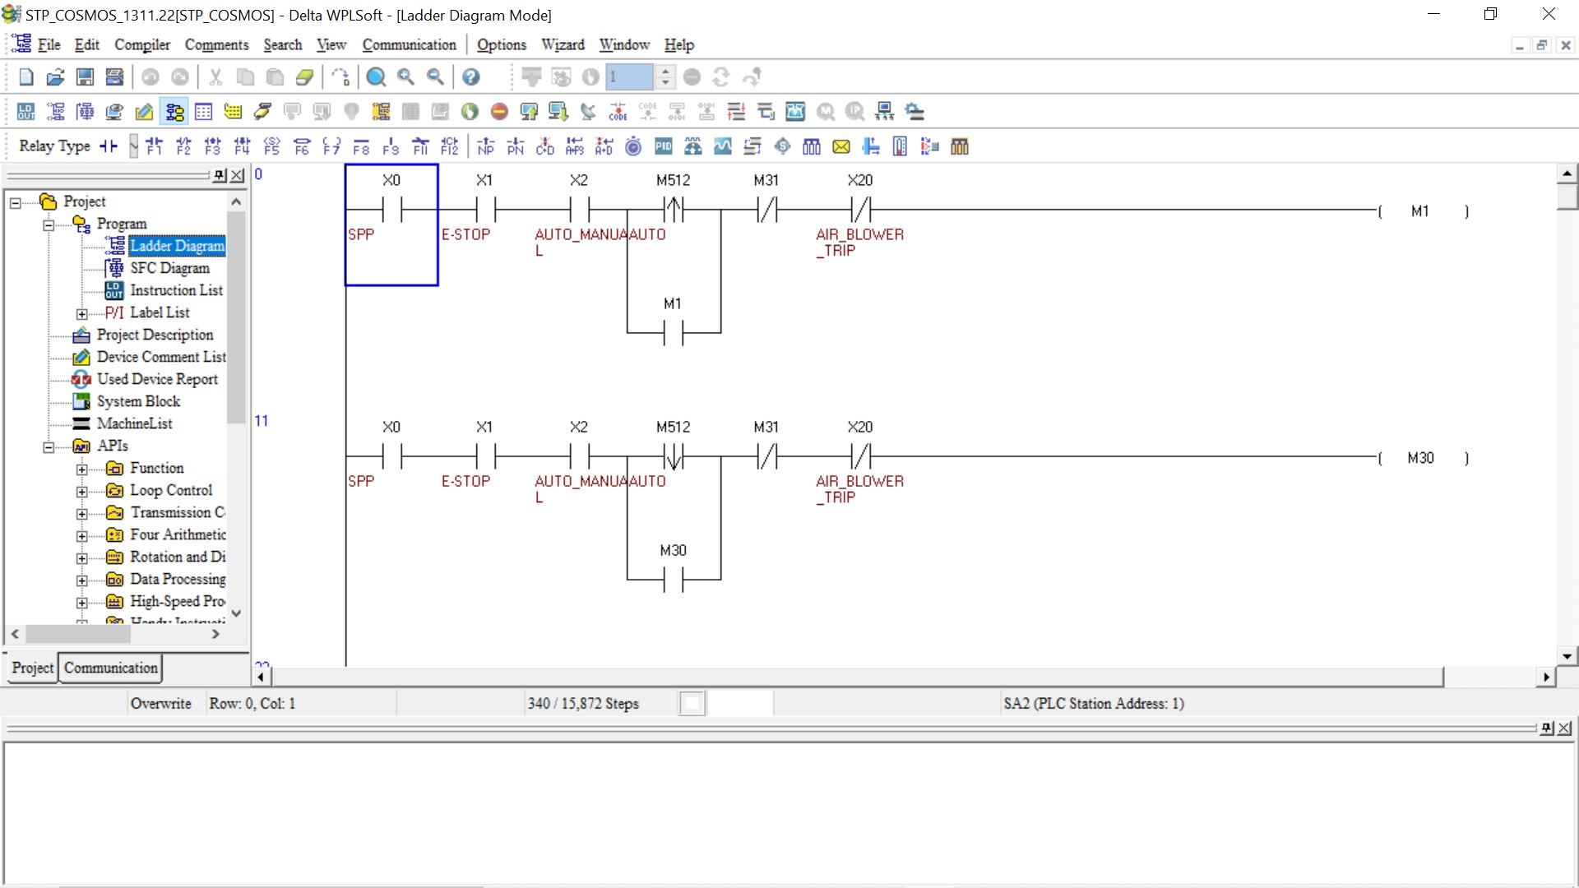
Task: Click the Help question mark icon
Action: pyautogui.click(x=470, y=77)
